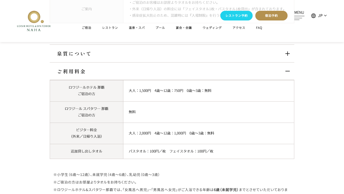The height and width of the screenshot is (194, 344).
Task: Click the 追加貸し出しタオル row header
Action: 87,151
